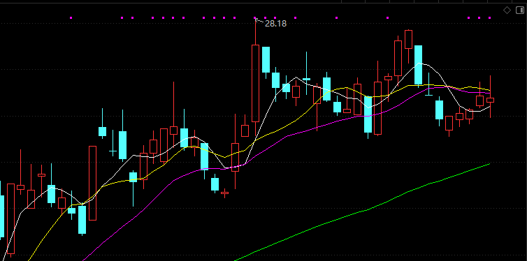Click the large cyan candle after the second peak

pos(418,65)
